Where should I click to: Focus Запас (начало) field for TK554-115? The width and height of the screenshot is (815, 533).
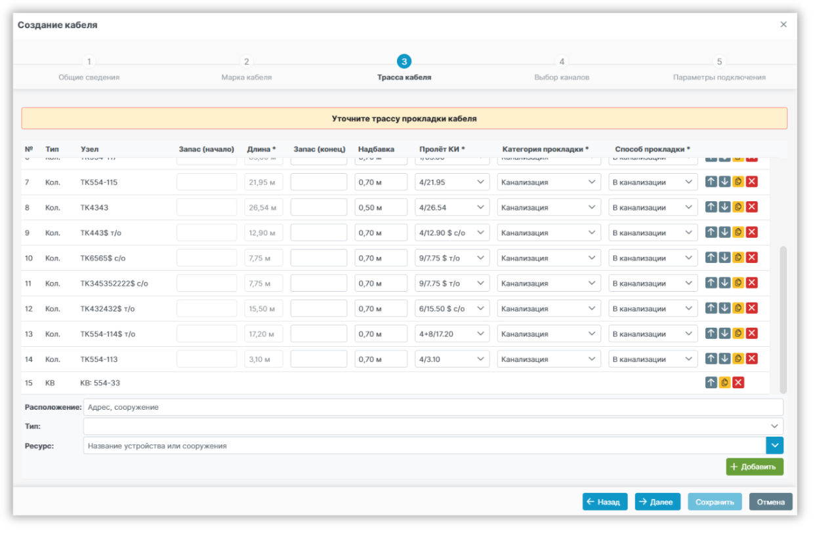207,182
